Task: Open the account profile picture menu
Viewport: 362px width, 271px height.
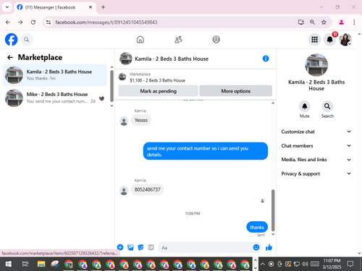Action: (345, 40)
